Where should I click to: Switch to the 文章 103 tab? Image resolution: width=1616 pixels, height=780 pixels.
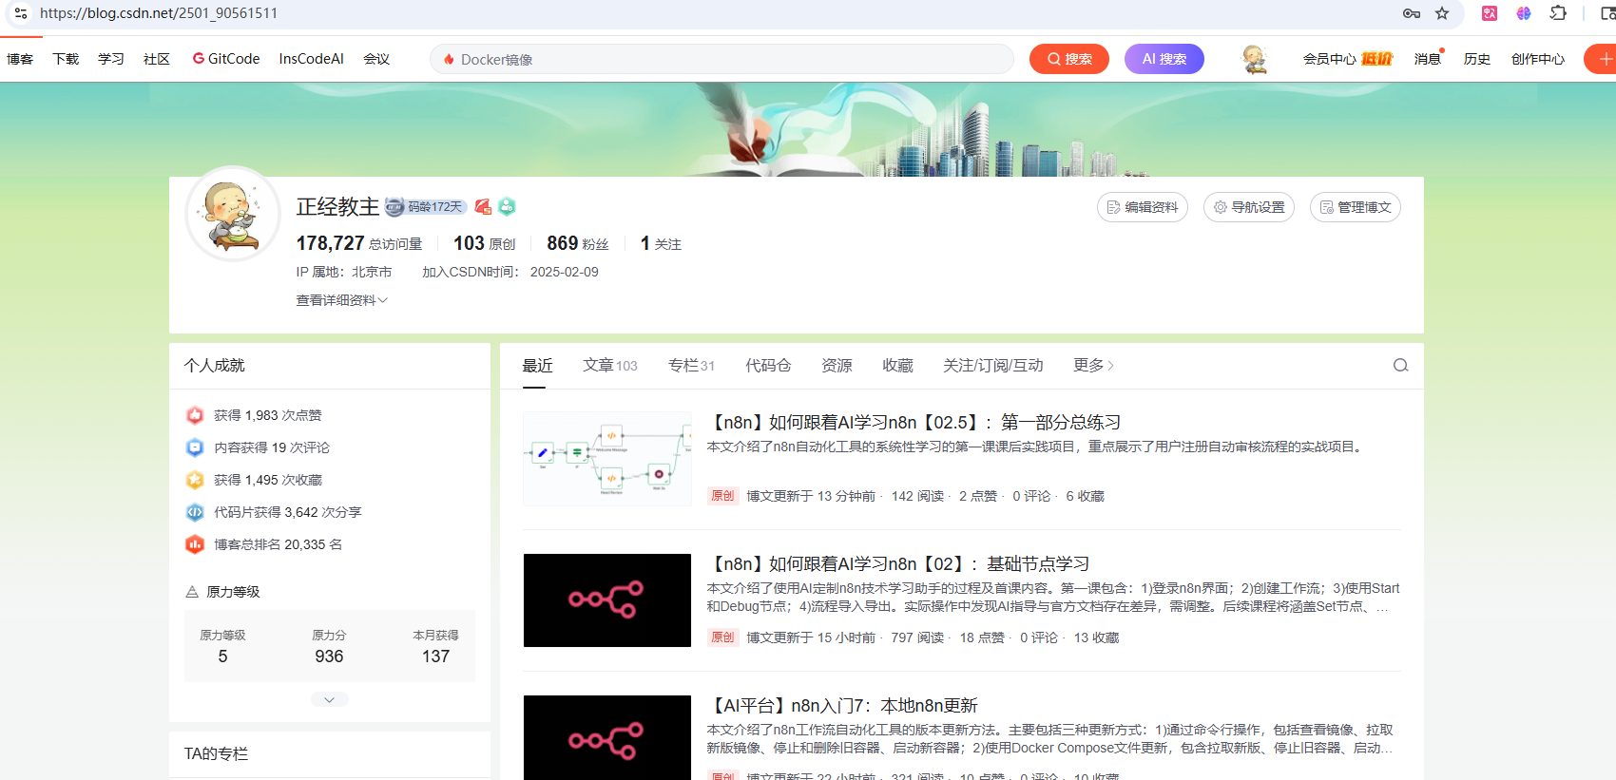click(610, 366)
